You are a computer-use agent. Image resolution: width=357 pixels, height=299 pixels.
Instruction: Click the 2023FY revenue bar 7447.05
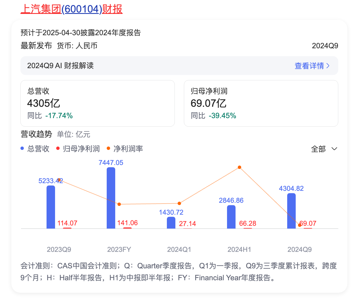pos(111,198)
